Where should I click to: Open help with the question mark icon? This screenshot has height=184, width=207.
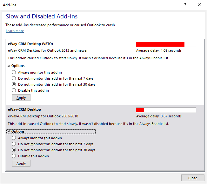tap(185, 5)
